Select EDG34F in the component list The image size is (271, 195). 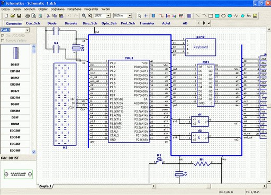click(15, 137)
